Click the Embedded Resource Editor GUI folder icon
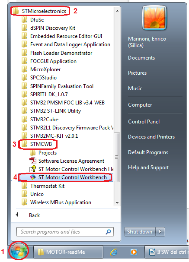 point(25,36)
